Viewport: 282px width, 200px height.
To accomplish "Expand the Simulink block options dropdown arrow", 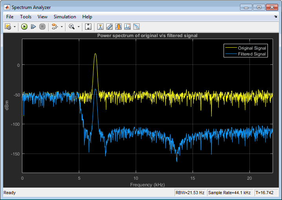I will [61, 27].
